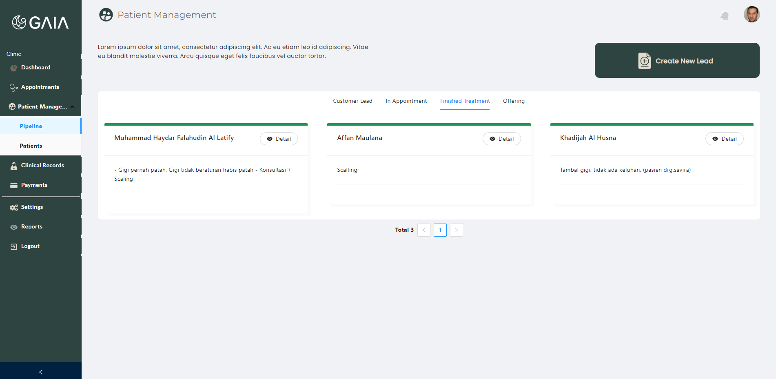Image resolution: width=776 pixels, height=379 pixels.
Task: Collapse the sidebar with bottom chevron
Action: click(41, 372)
